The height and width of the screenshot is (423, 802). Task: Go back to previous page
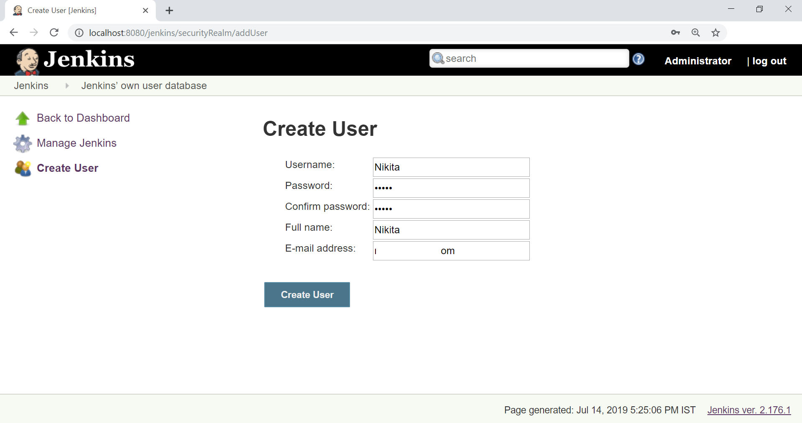tap(14, 33)
